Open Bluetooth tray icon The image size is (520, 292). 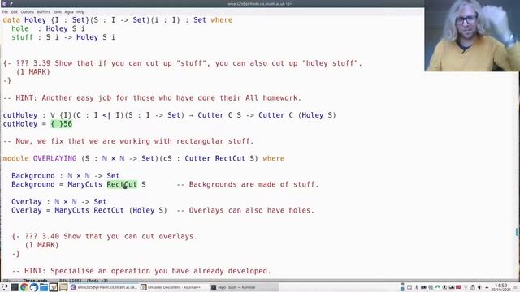coord(417,287)
